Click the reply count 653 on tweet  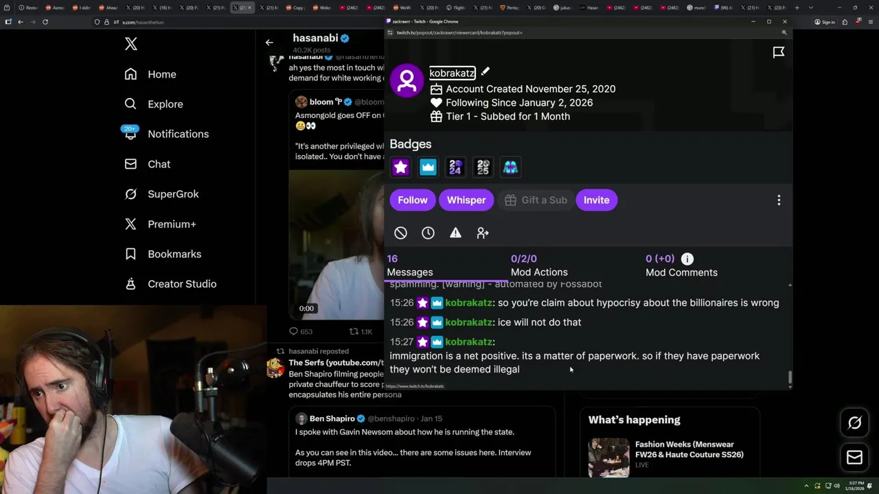[x=300, y=331]
